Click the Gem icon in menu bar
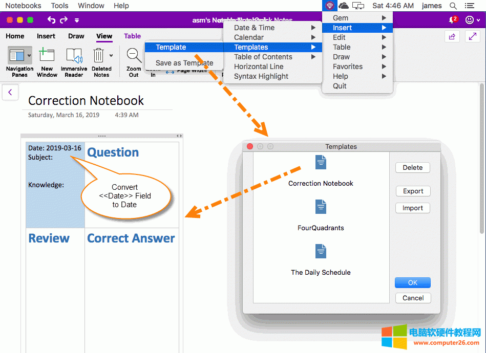This screenshot has height=353, width=486. pos(329,6)
